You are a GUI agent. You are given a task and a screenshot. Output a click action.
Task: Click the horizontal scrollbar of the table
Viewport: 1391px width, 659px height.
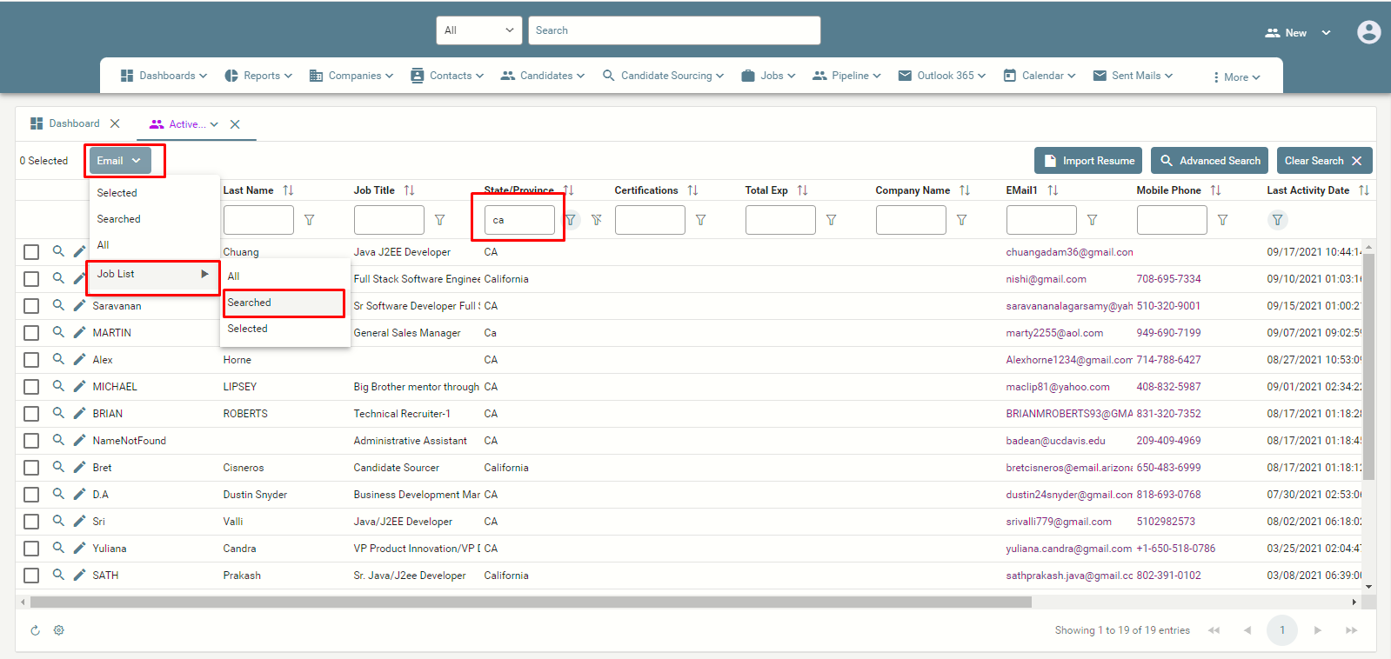531,602
